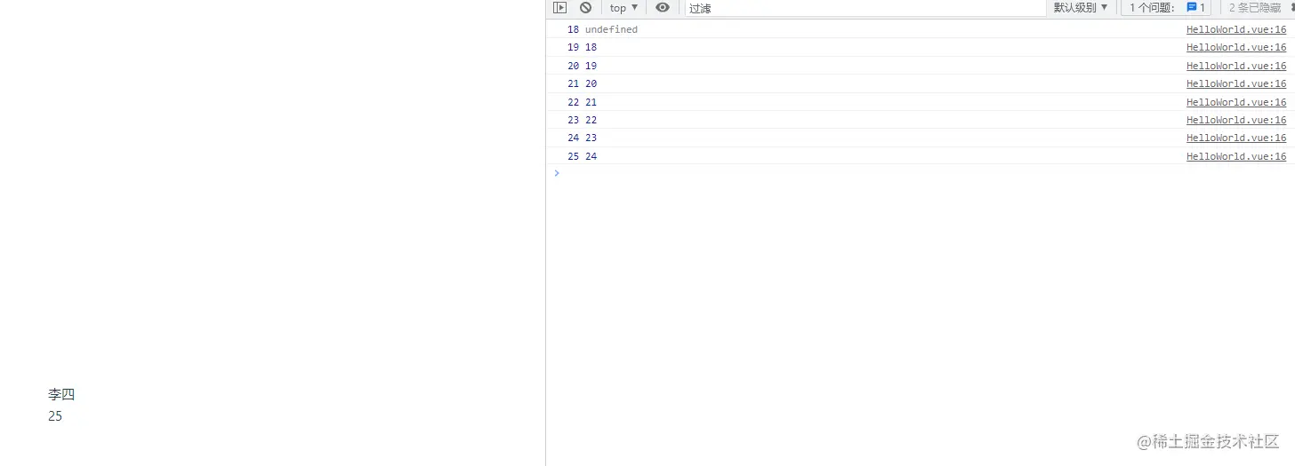
Task: Click the 李四 name text on the page
Action: (61, 395)
